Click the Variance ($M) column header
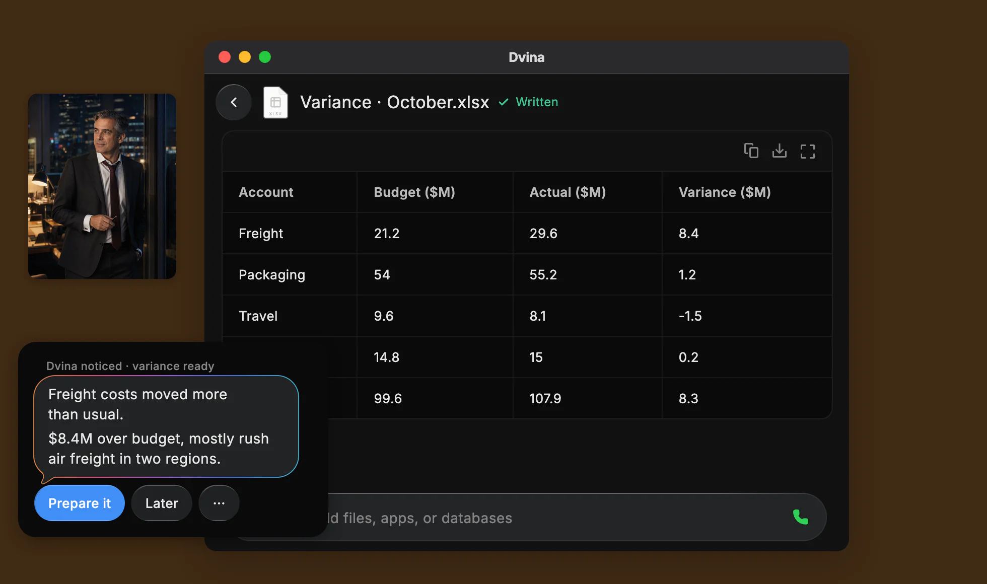 click(x=725, y=192)
